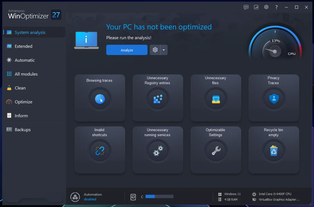
Task: Open the Backups section
Action: coord(34,129)
